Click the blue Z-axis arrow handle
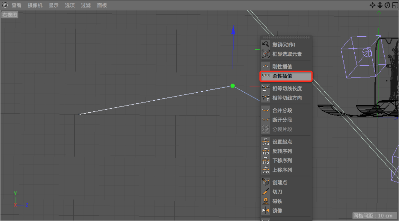 (x=233, y=30)
